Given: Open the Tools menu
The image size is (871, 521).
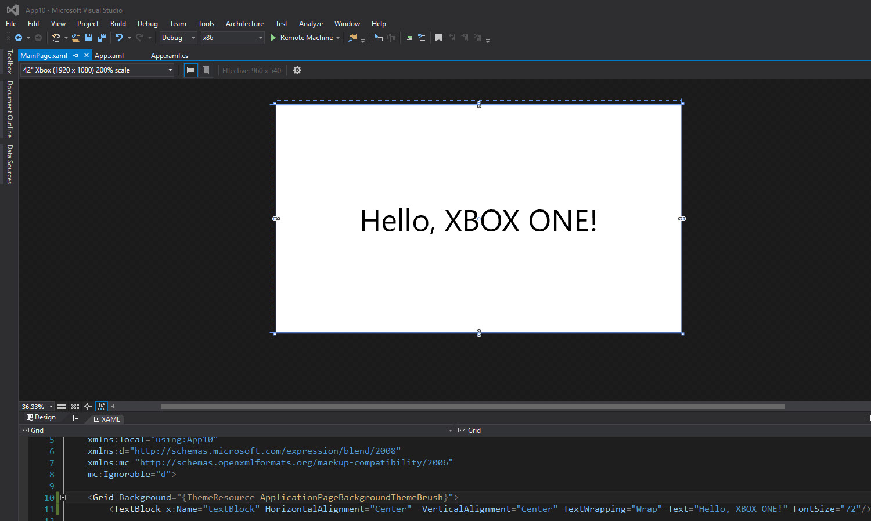Looking at the screenshot, I should pos(206,24).
